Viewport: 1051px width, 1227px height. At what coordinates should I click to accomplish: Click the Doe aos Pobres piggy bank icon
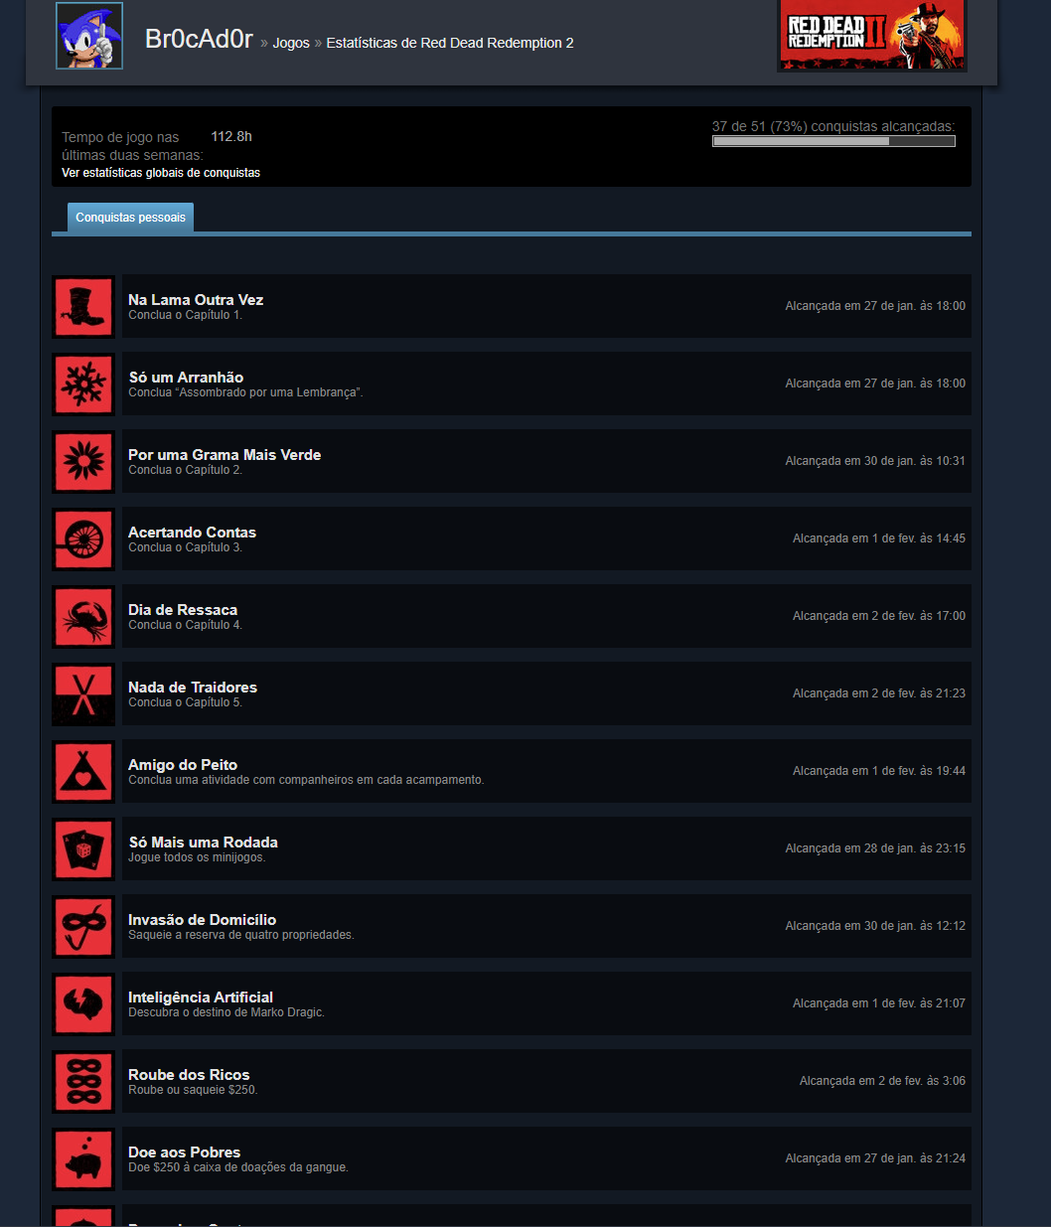[82, 1158]
